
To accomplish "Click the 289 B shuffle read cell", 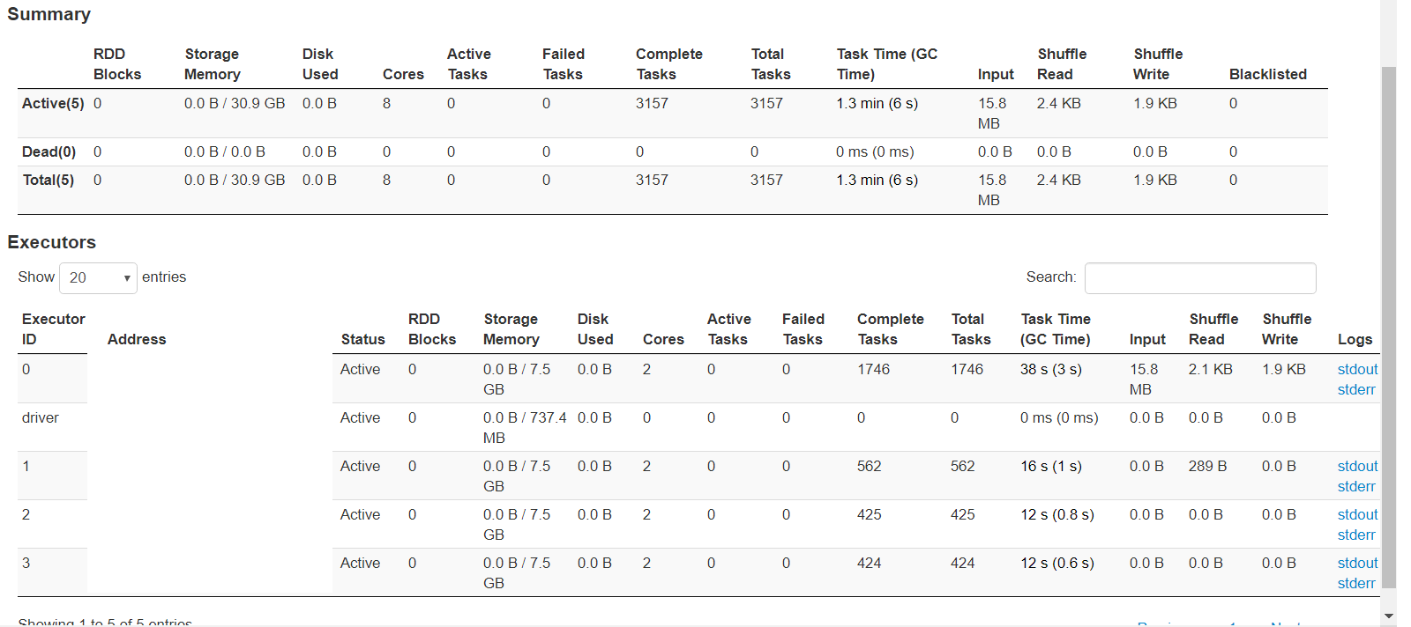I will click(x=1207, y=466).
